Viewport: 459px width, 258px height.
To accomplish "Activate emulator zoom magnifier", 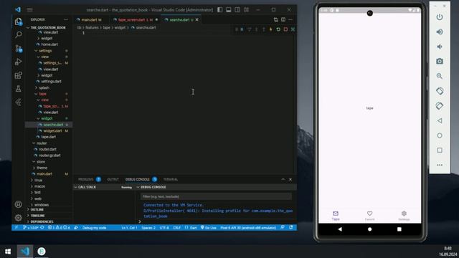I will pos(440,76).
